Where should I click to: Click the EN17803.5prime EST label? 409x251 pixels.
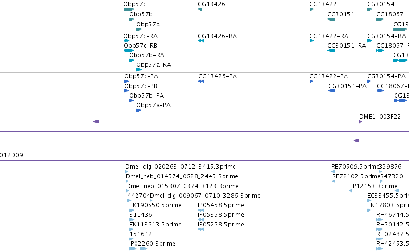388,205
